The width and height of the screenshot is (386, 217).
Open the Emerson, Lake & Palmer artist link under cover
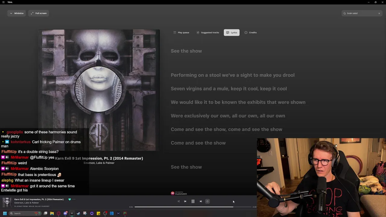point(99,163)
